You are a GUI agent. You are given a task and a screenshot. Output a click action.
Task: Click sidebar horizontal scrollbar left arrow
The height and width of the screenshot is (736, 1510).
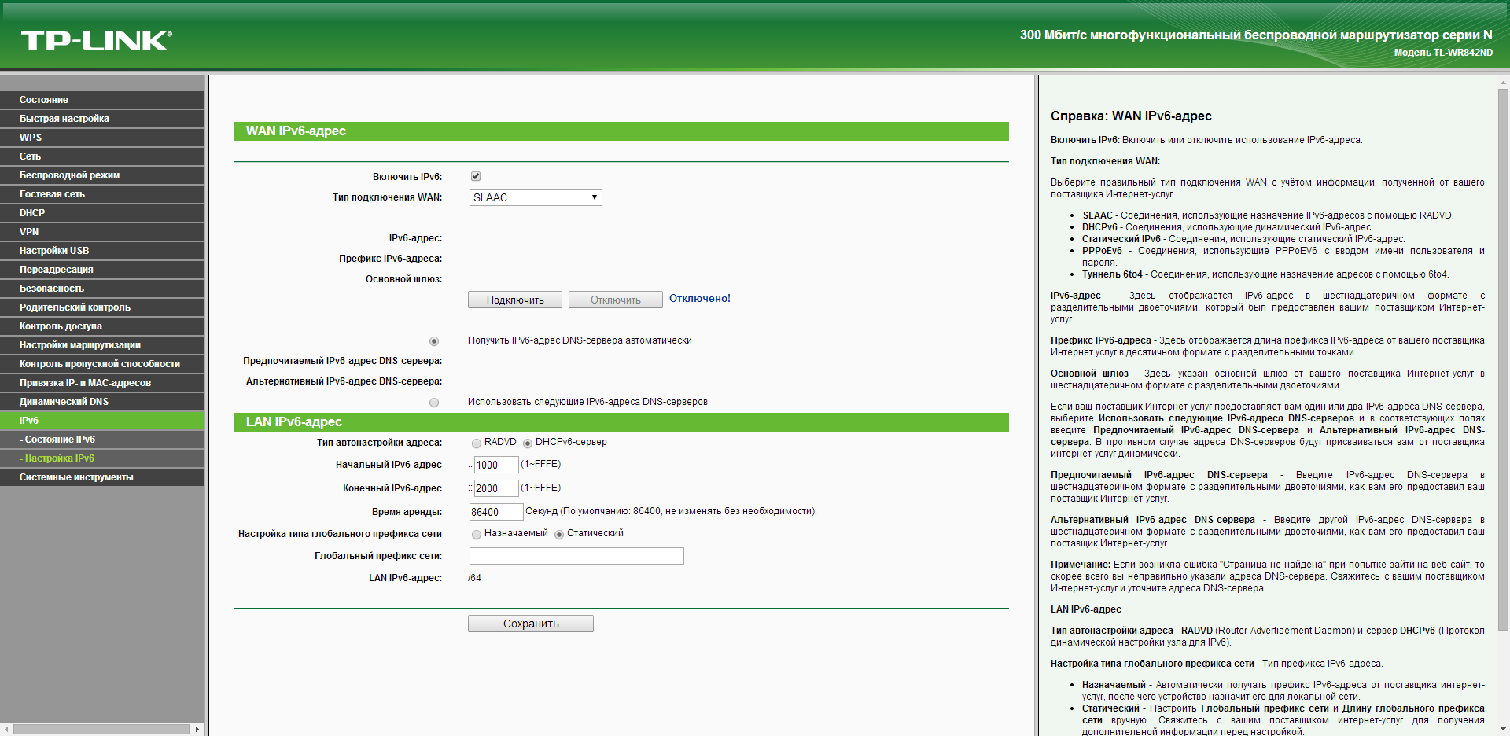7,729
